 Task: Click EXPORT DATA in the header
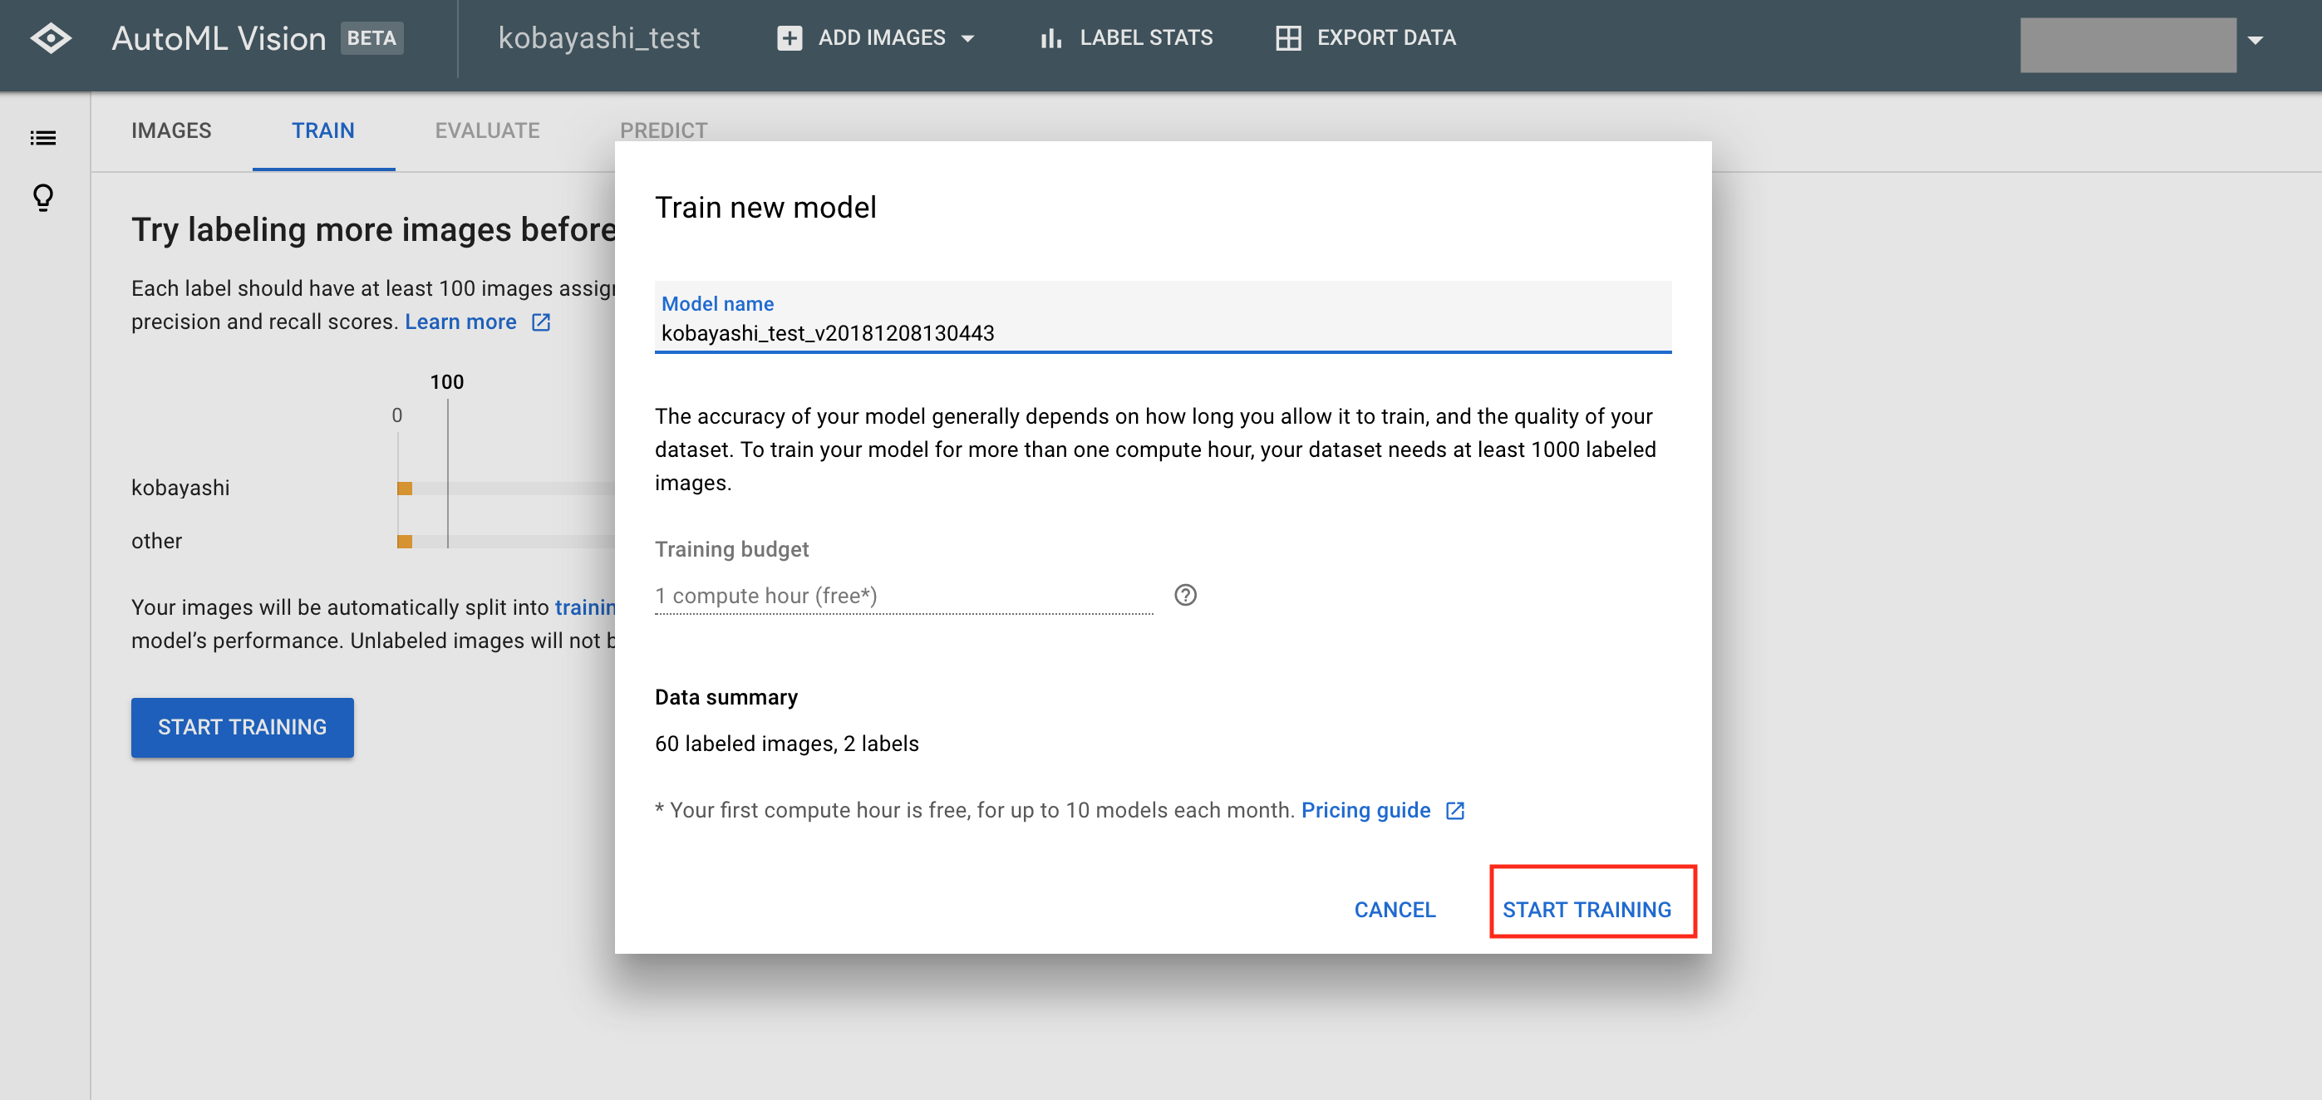pos(1365,38)
